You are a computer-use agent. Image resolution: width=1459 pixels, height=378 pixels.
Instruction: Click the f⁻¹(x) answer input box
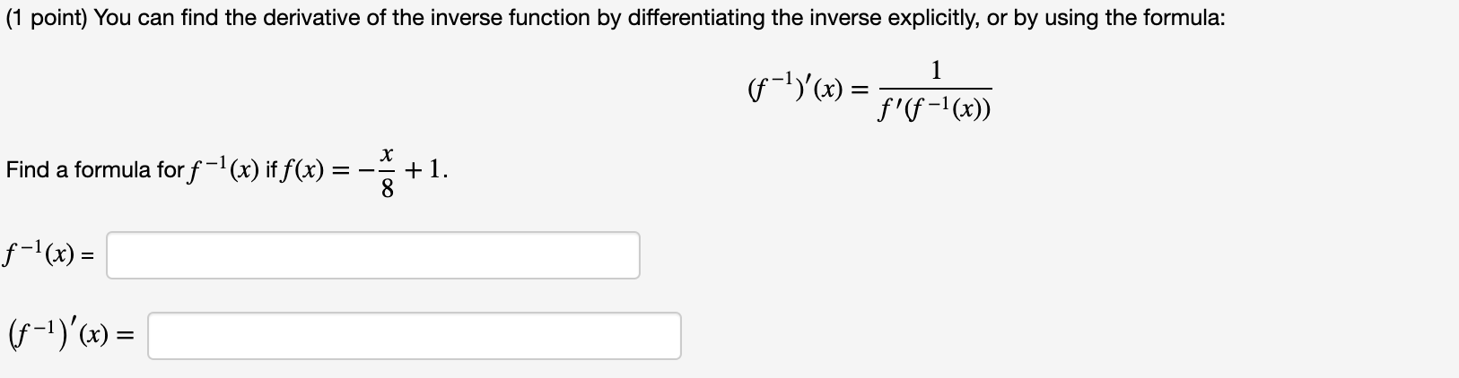coord(373,255)
